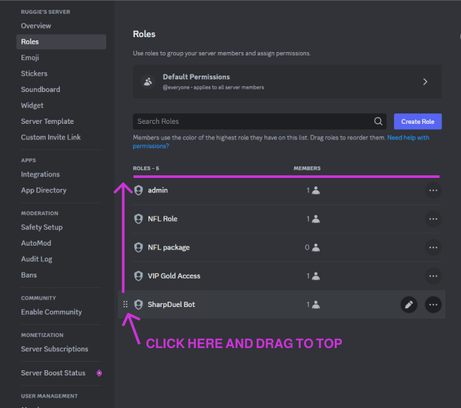Open Server Boost Status
Screen dimensions: 461x408
pos(53,373)
